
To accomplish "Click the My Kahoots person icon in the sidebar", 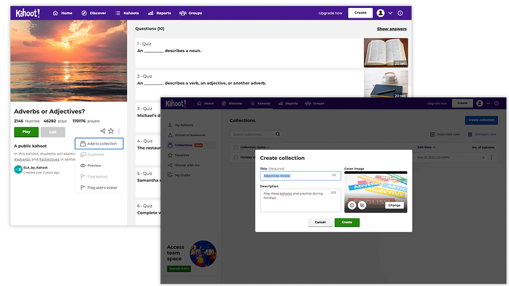I will tap(170, 125).
